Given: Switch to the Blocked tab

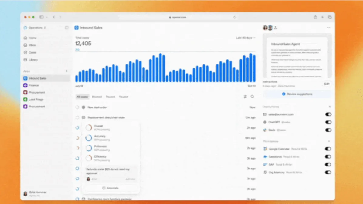Looking at the screenshot, I should click(x=97, y=97).
